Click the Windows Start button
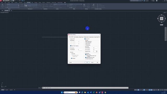This screenshot has width=167, height=94. pyautogui.click(x=62, y=92)
